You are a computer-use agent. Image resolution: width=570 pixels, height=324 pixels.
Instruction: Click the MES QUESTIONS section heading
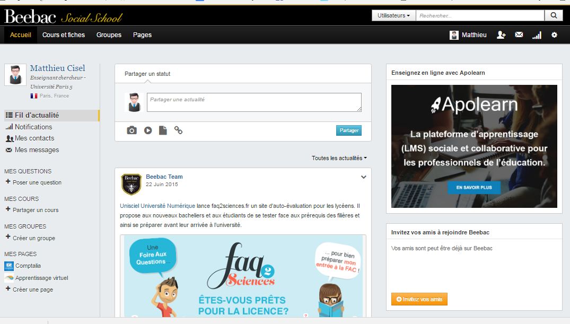(x=28, y=171)
